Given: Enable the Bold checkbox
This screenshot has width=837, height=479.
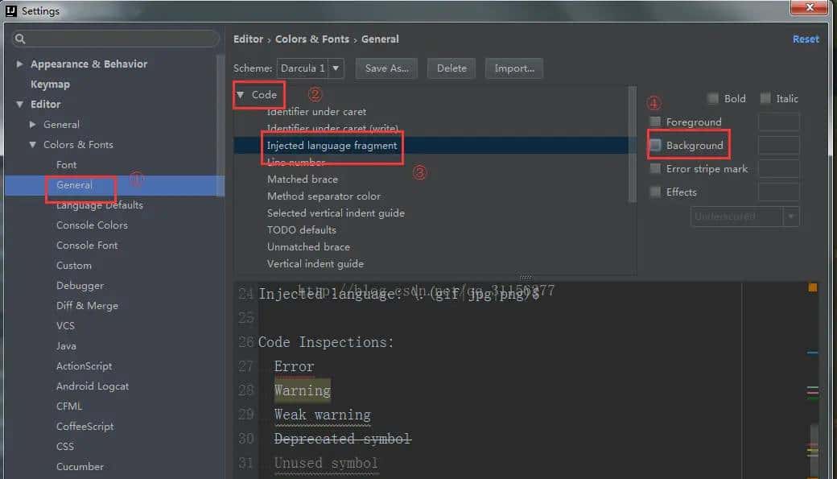Looking at the screenshot, I should (713, 98).
